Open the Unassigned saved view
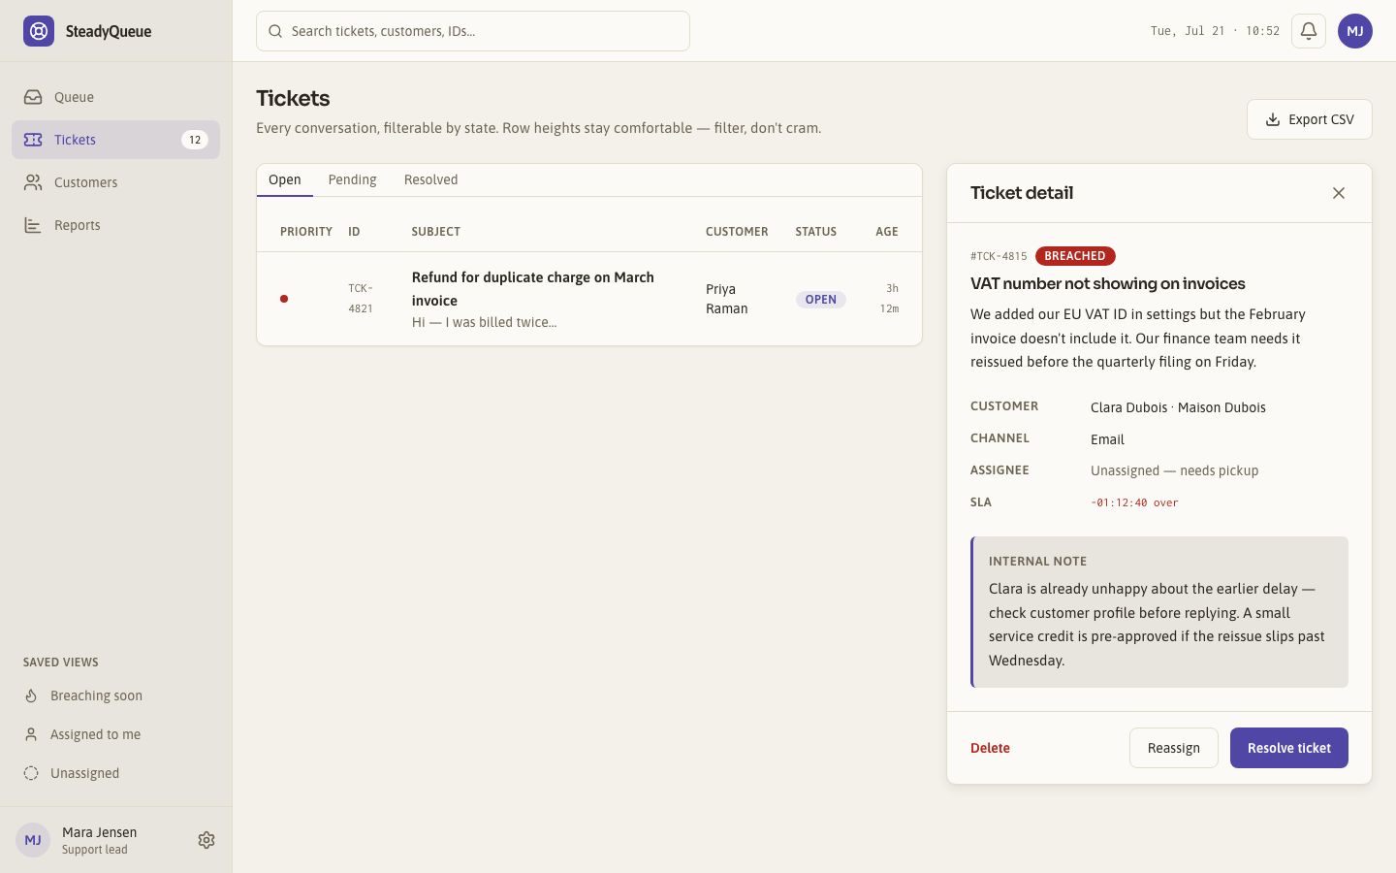The height and width of the screenshot is (873, 1396). pos(115,773)
